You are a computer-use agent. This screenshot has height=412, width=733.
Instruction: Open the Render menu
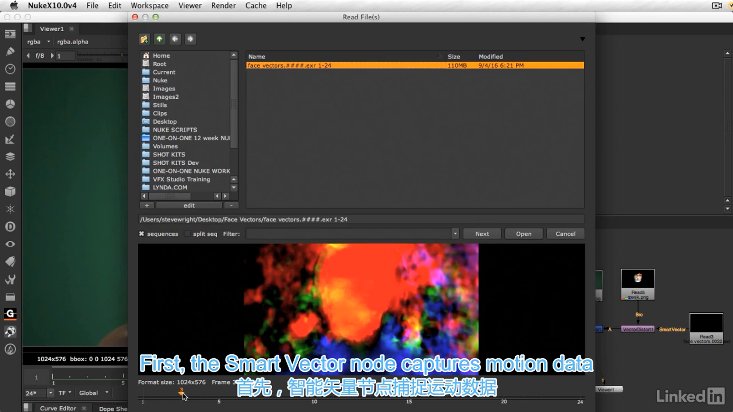click(223, 5)
